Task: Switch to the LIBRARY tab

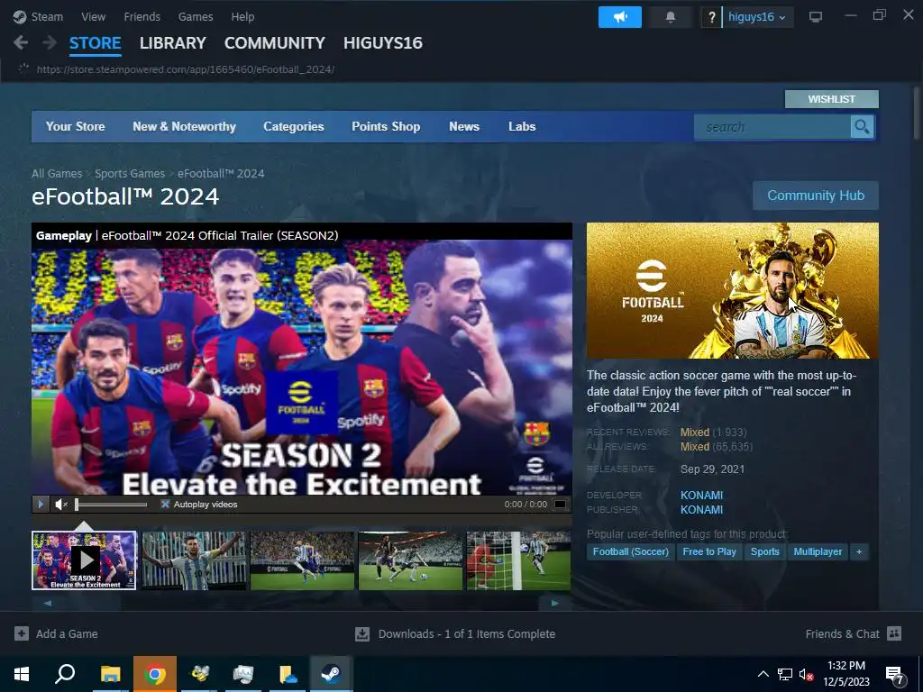Action: click(x=172, y=43)
